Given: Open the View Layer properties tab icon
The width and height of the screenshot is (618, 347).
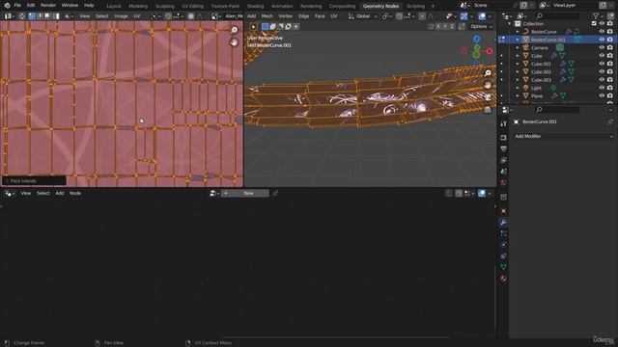Looking at the screenshot, I should point(503,160).
